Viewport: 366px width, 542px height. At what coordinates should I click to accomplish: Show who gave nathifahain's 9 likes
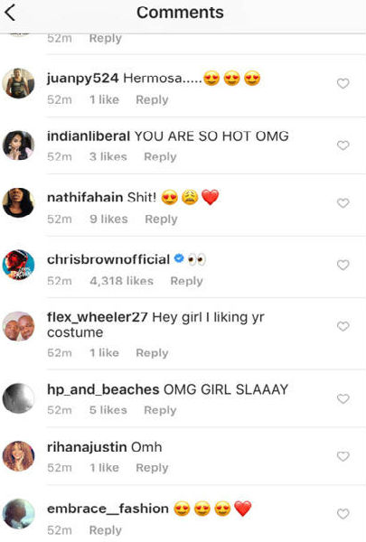(108, 219)
